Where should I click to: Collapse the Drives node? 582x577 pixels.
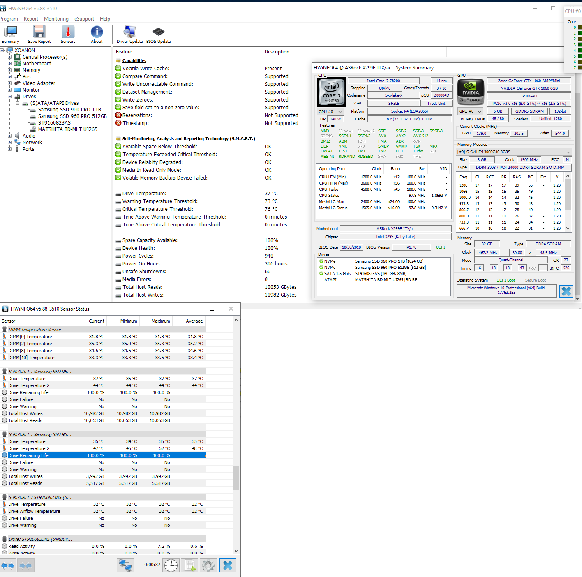point(10,97)
